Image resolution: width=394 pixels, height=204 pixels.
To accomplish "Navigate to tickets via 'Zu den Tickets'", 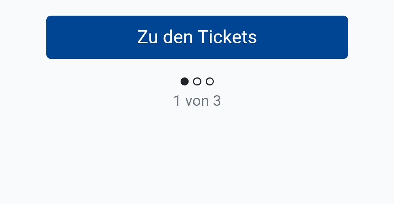I will tap(197, 37).
